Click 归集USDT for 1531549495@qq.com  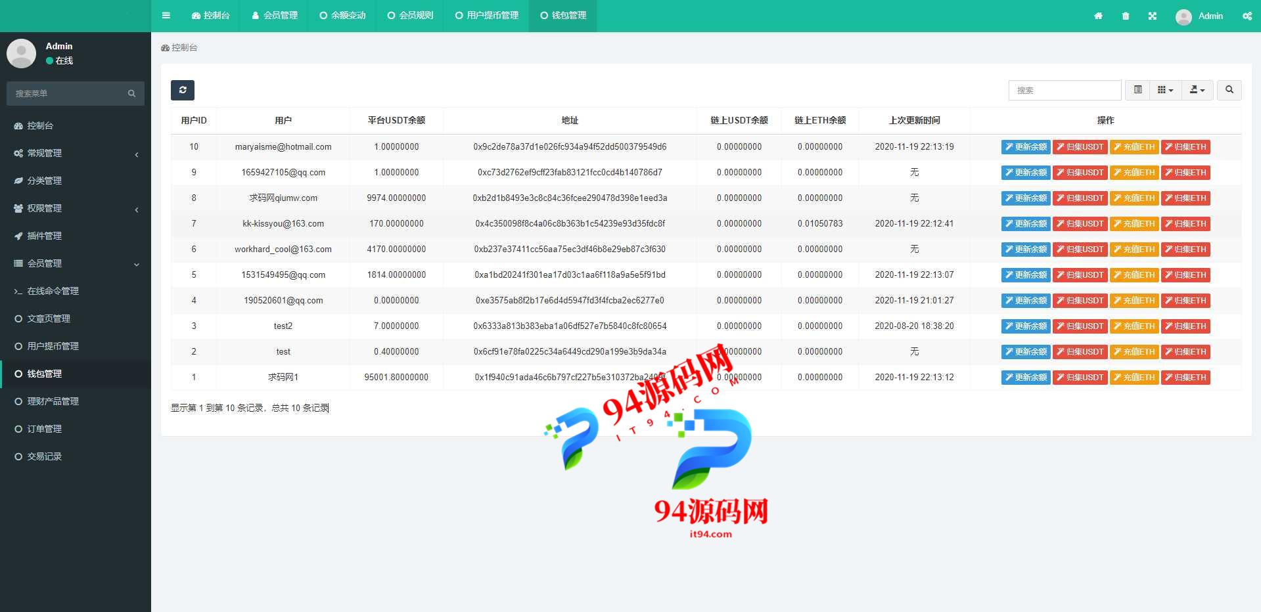point(1080,275)
